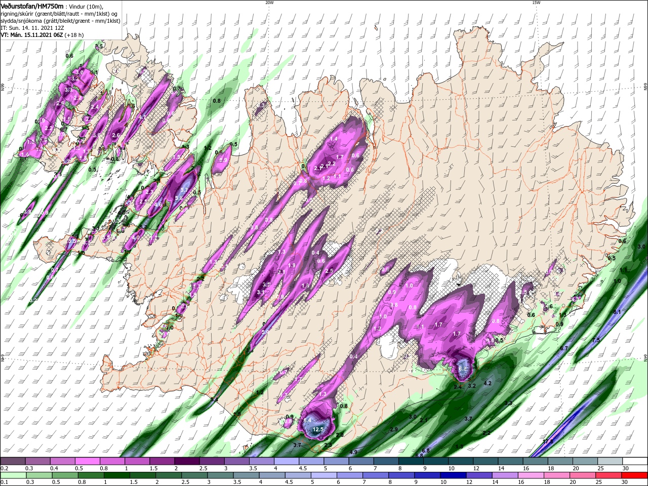Click the pale green 0.1 rain legend swatch

point(13,475)
